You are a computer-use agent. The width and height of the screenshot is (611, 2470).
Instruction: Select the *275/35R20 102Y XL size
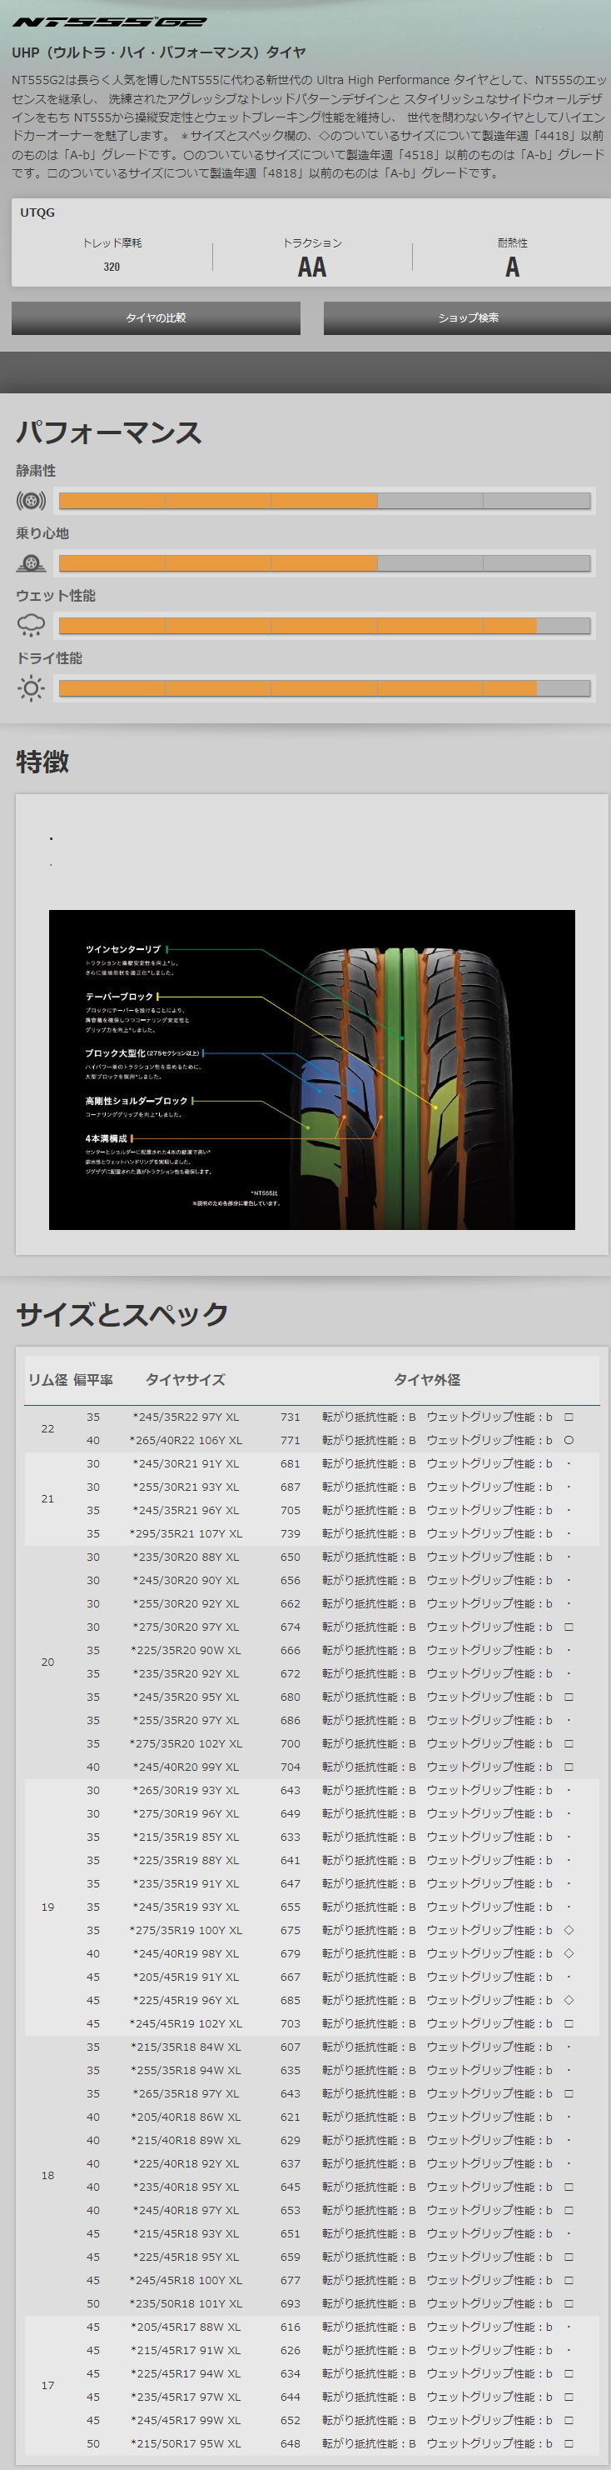click(186, 1744)
